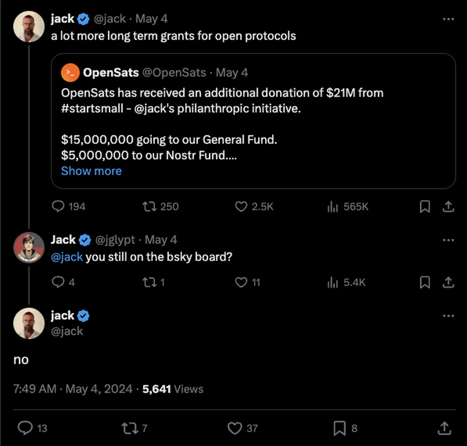Viewport: 467px width, 446px height.
Task: Retweet the post with 250 reposts
Action: point(150,206)
